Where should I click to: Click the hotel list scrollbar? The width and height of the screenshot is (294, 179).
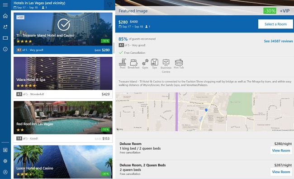pos(114,48)
